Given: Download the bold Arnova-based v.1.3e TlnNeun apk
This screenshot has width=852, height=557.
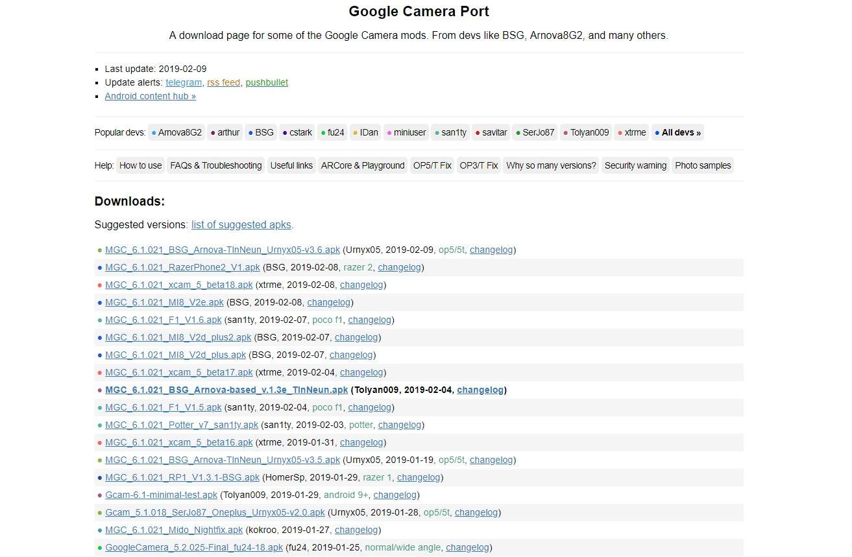Looking at the screenshot, I should click(226, 390).
